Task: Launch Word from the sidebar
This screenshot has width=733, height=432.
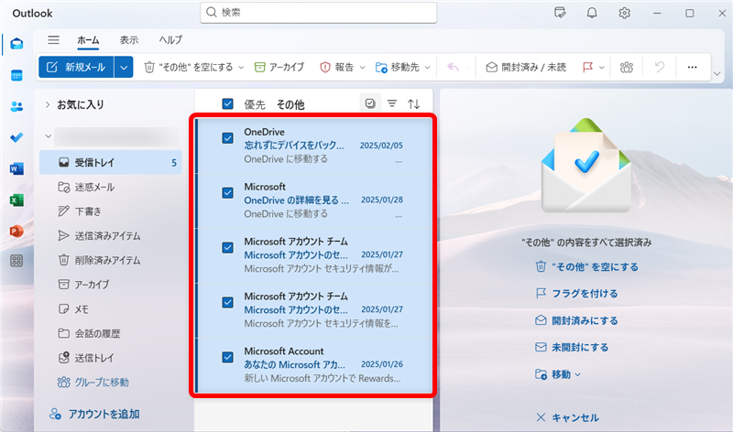Action: click(x=16, y=168)
